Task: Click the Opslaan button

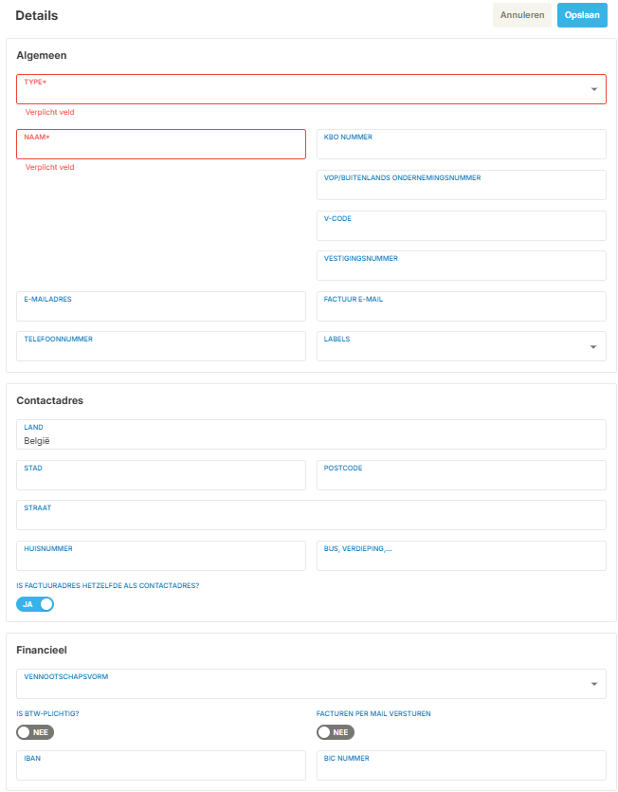Action: pyautogui.click(x=582, y=15)
